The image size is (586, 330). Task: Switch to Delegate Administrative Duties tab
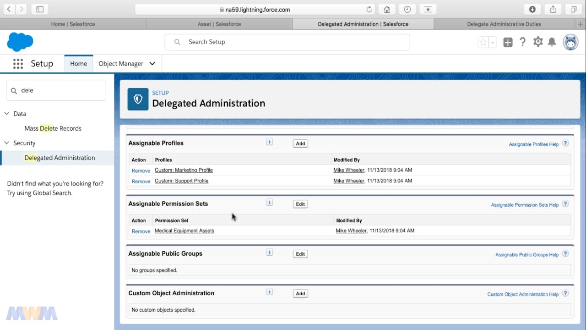coord(504,24)
